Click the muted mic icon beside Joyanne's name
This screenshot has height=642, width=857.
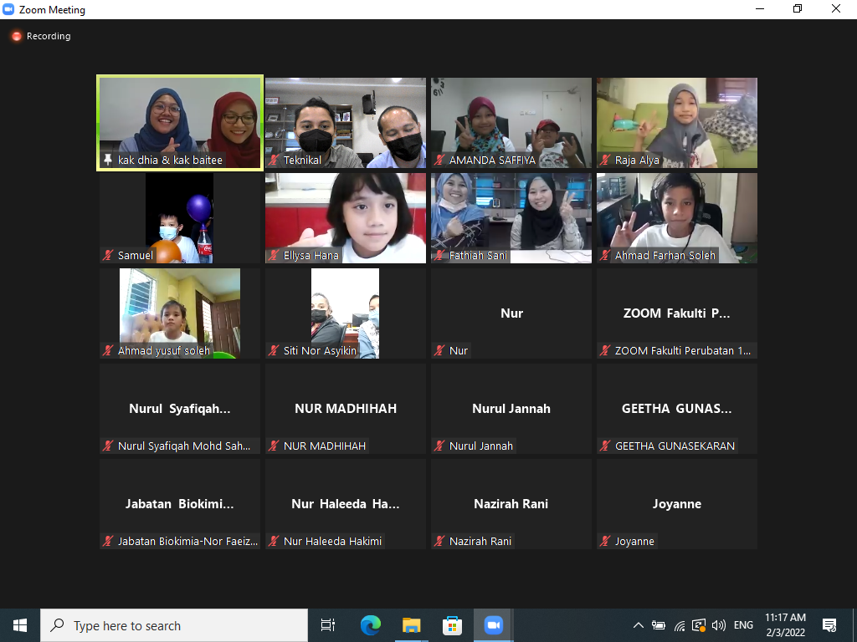click(x=605, y=542)
